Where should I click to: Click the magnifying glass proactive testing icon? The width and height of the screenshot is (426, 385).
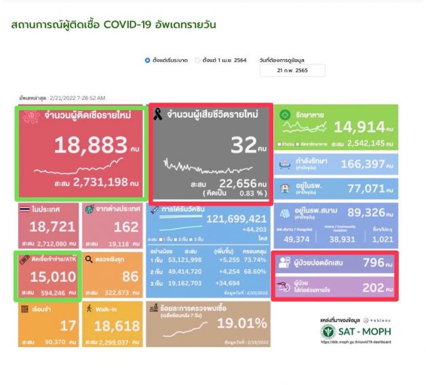pyautogui.click(x=90, y=259)
